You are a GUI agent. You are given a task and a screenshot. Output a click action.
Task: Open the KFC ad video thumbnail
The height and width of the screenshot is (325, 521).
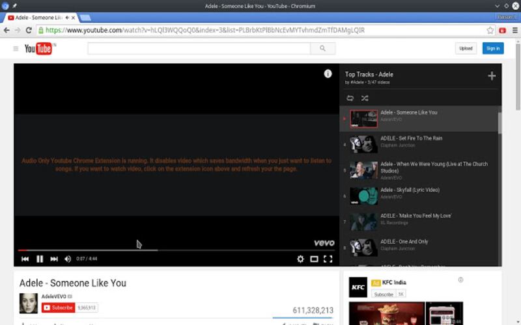[387, 313]
